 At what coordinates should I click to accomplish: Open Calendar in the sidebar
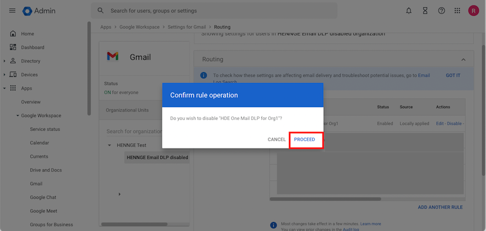(39, 143)
